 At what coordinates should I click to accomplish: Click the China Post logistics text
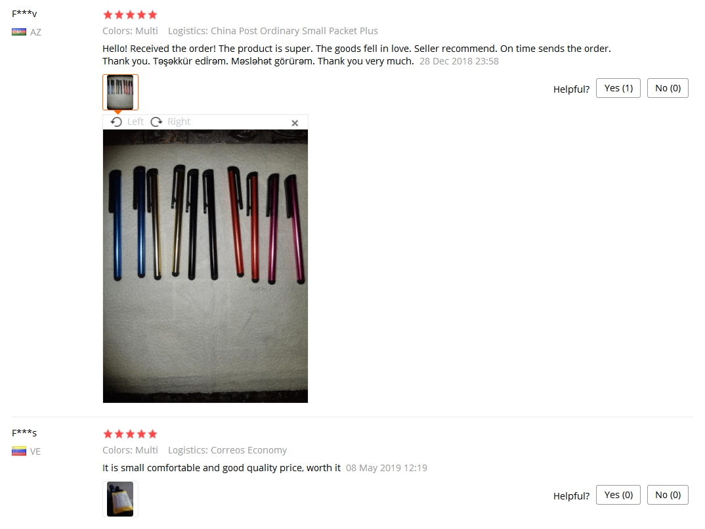click(273, 31)
